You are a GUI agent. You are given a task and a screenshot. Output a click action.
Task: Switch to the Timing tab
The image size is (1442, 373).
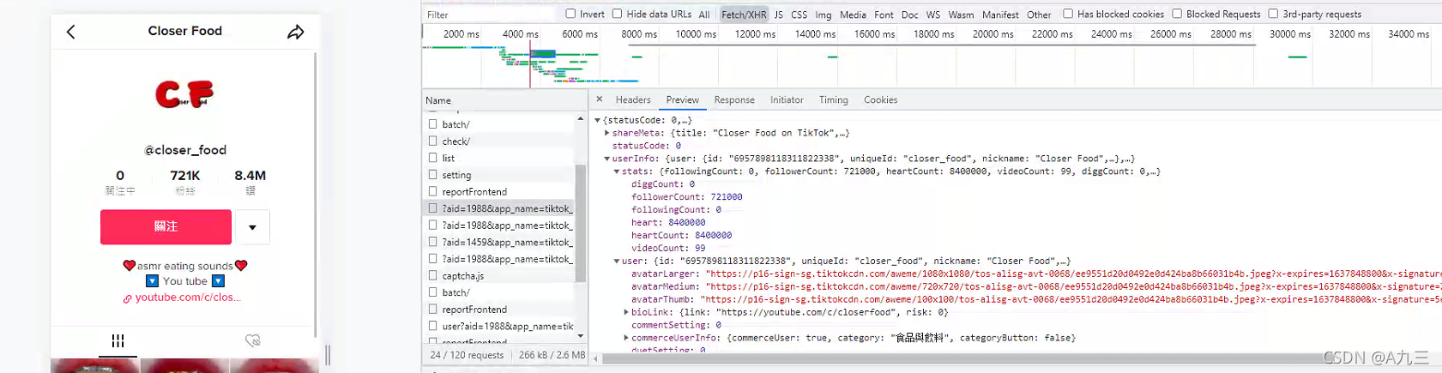click(833, 100)
